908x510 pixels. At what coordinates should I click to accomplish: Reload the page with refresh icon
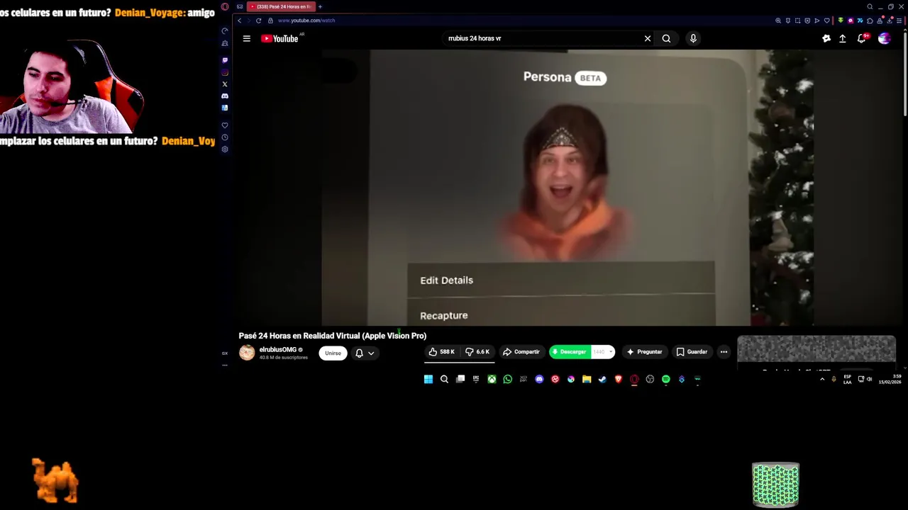pyautogui.click(x=258, y=21)
